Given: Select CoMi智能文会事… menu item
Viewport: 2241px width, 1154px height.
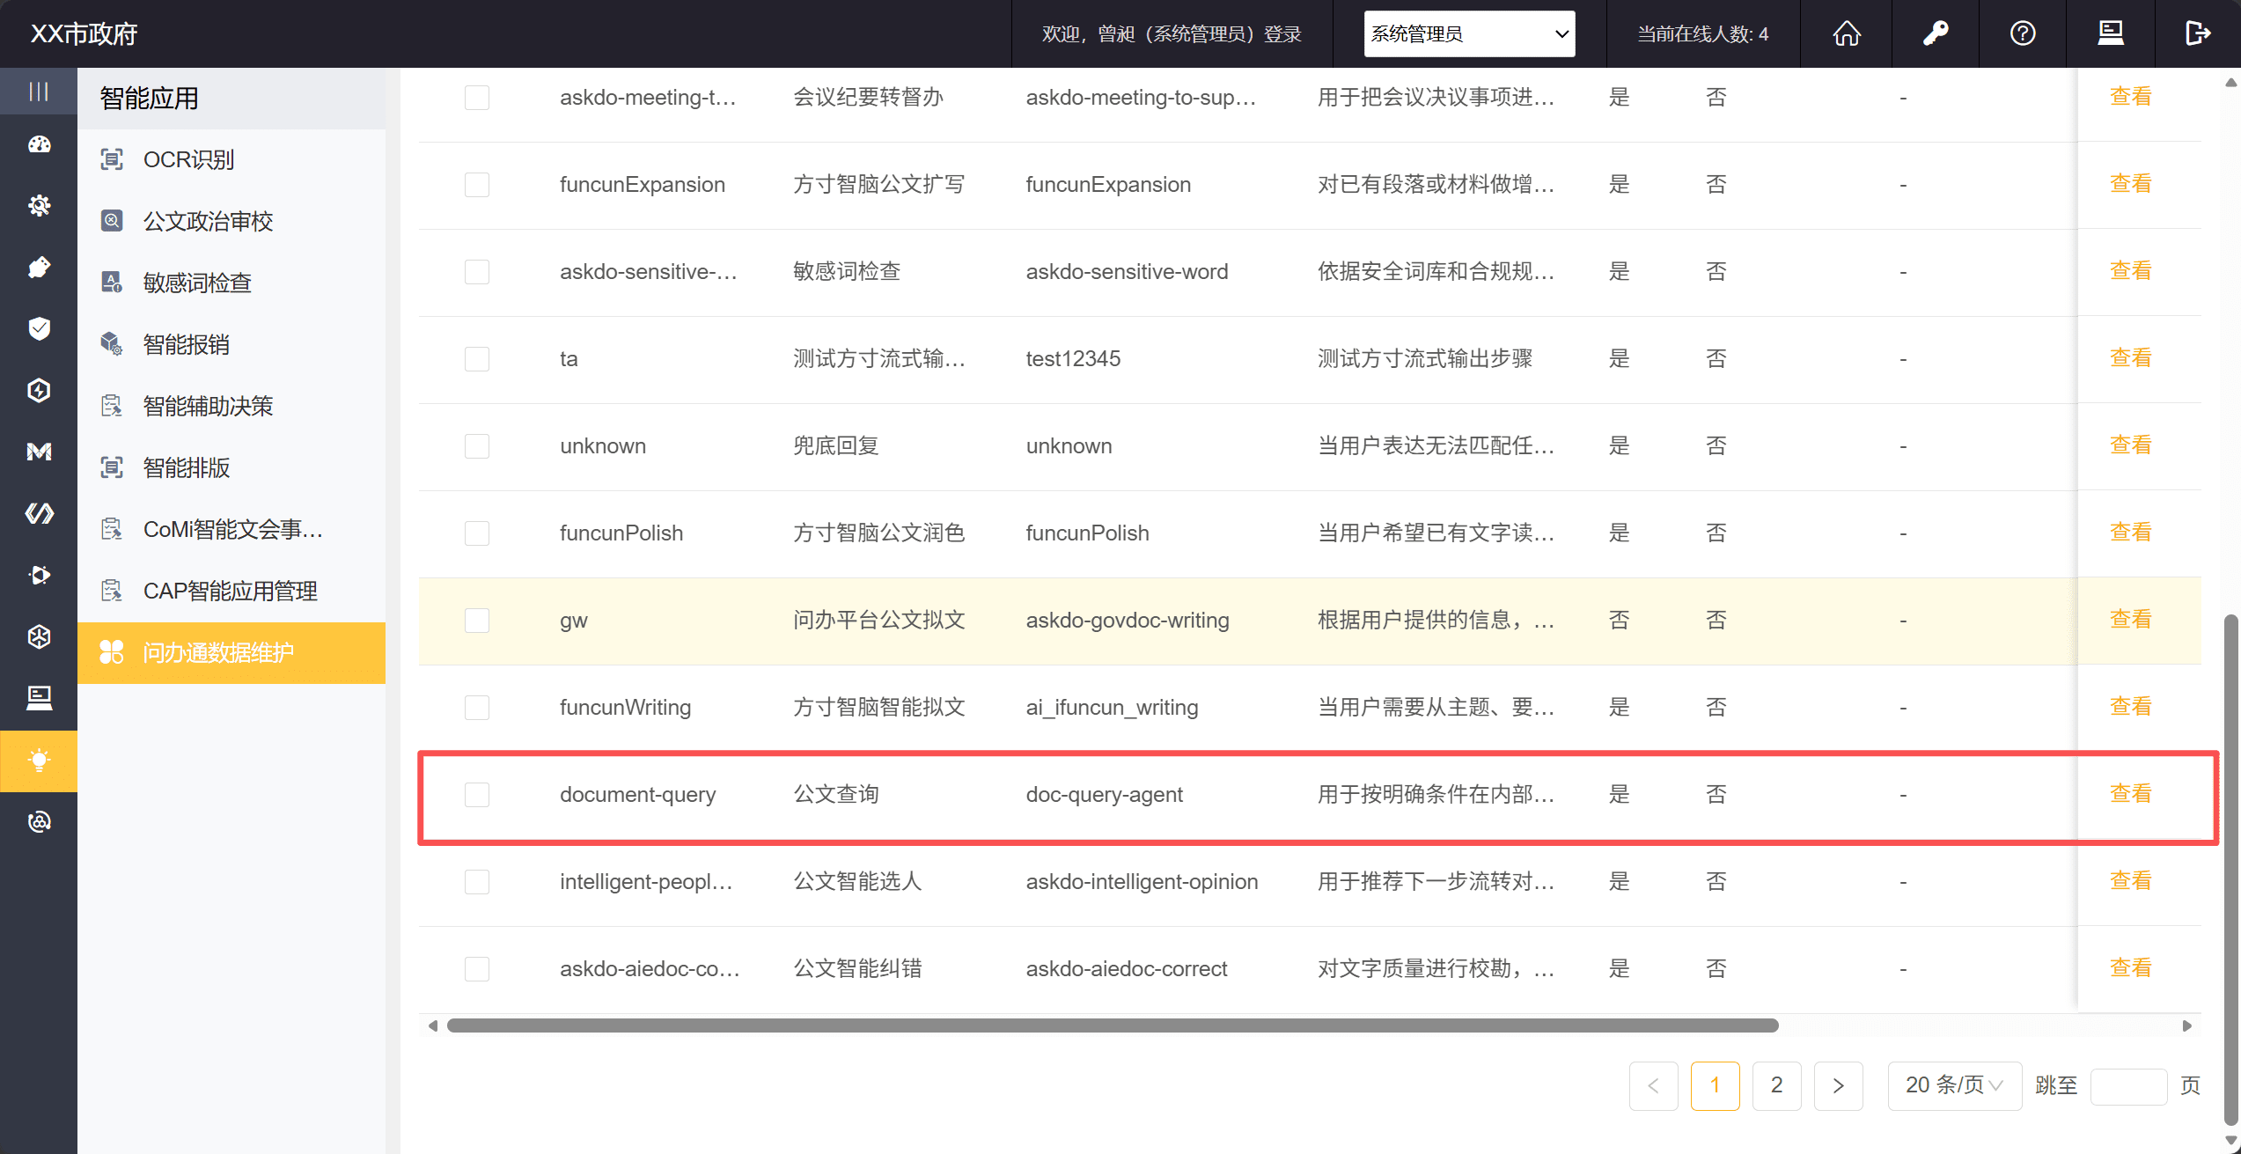Looking at the screenshot, I should (x=231, y=530).
